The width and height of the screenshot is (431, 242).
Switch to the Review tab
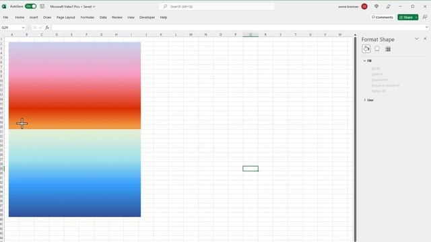117,17
